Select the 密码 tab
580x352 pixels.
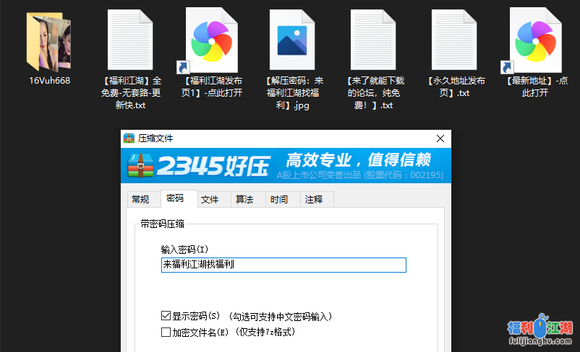coord(175,199)
